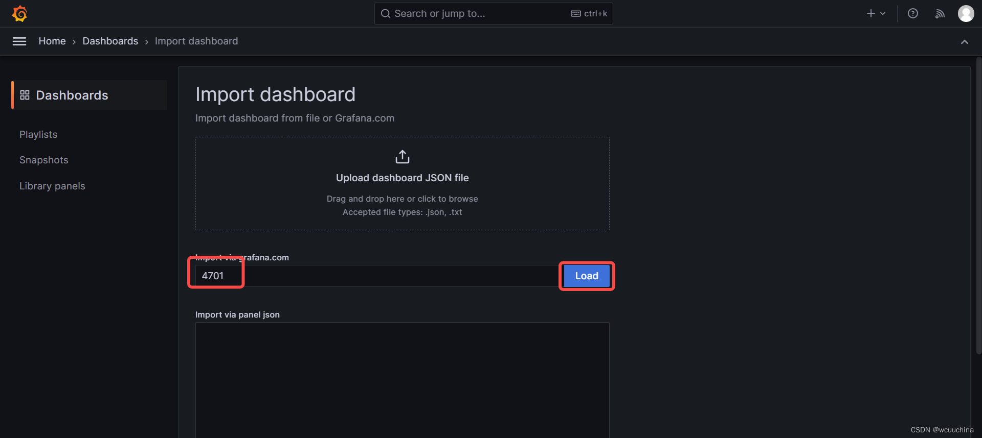This screenshot has height=438, width=982.
Task: Open the news feed RSS icon
Action: 940,14
